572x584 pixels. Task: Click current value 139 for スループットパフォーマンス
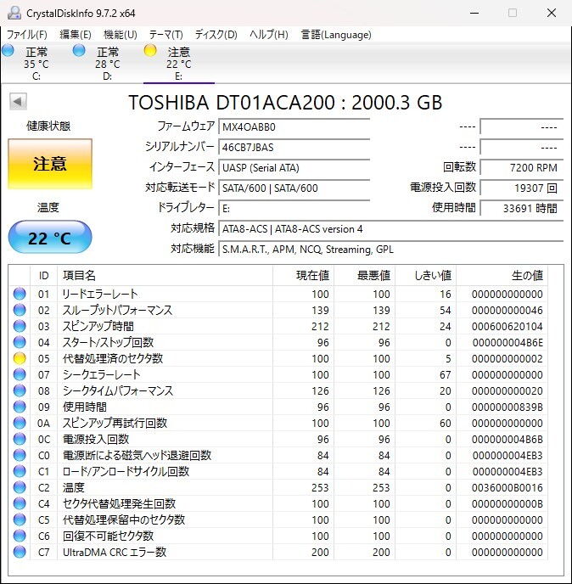coord(320,311)
